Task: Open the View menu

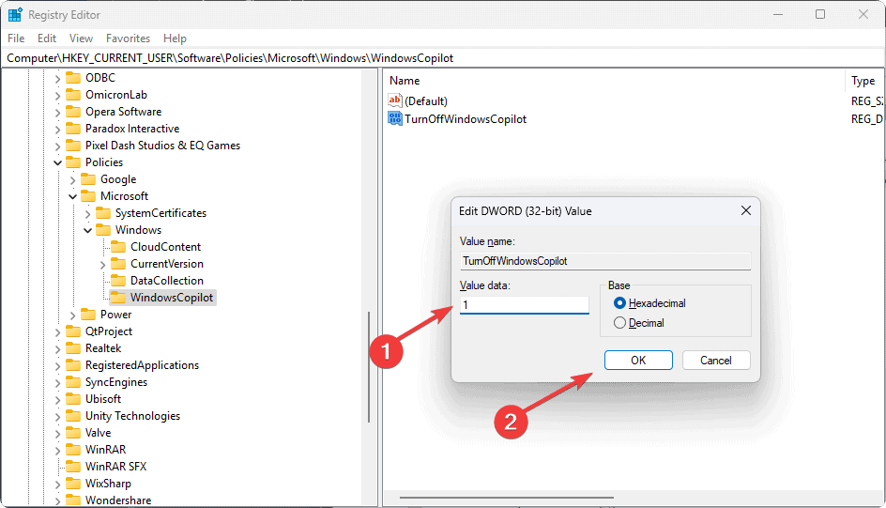Action: [81, 38]
